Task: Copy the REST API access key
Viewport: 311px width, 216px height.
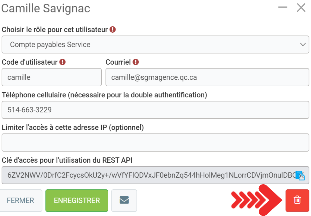Action: coord(300,175)
